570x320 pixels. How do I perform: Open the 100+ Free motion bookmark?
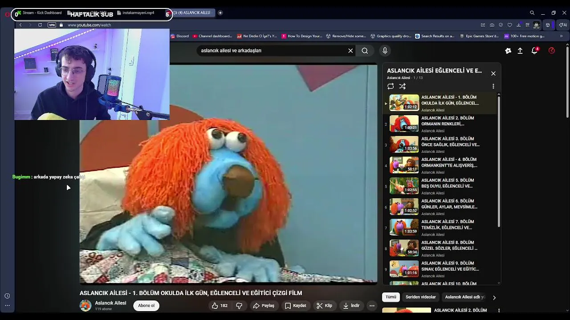click(525, 36)
